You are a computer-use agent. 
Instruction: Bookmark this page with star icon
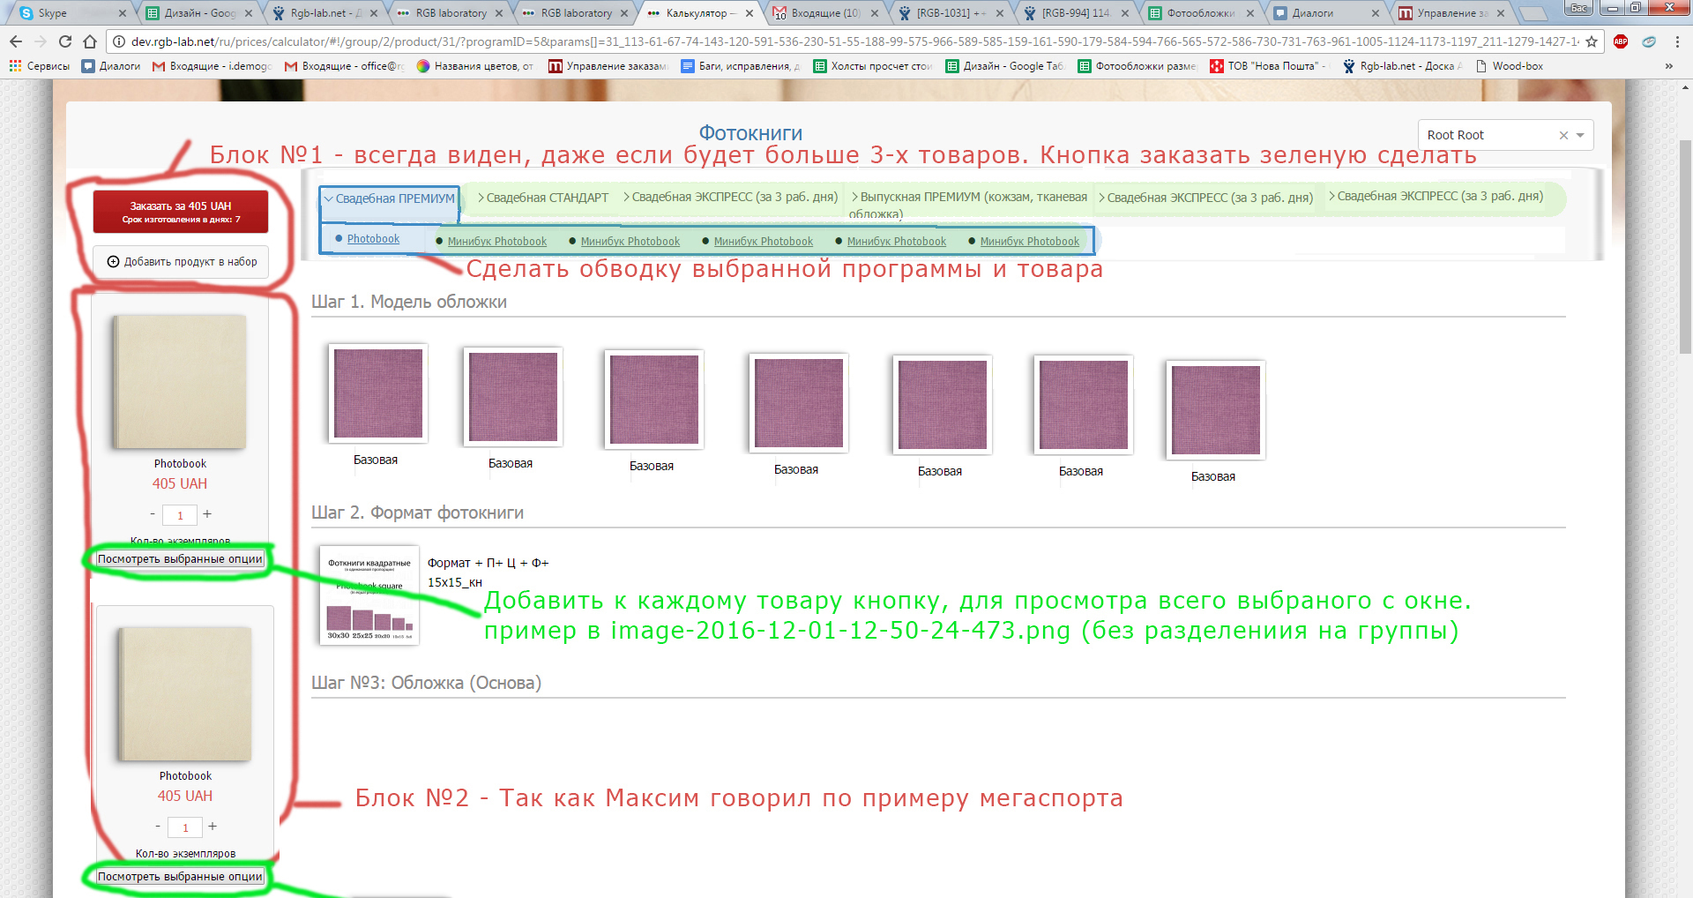click(1591, 41)
